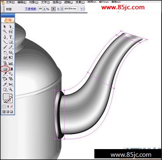162x160 pixels.
Task: Choose the Magic Wand tool
Action: tap(5, 32)
